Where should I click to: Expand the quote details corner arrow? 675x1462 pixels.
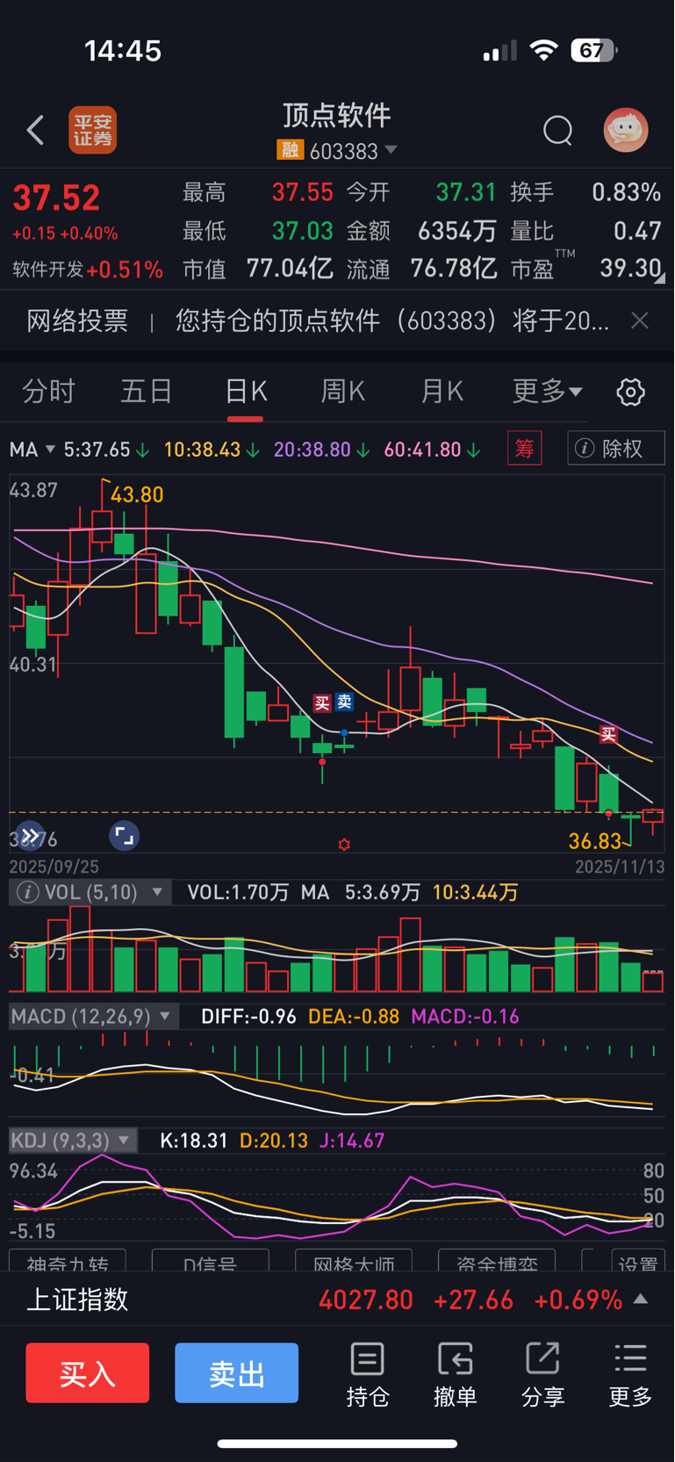[660, 278]
